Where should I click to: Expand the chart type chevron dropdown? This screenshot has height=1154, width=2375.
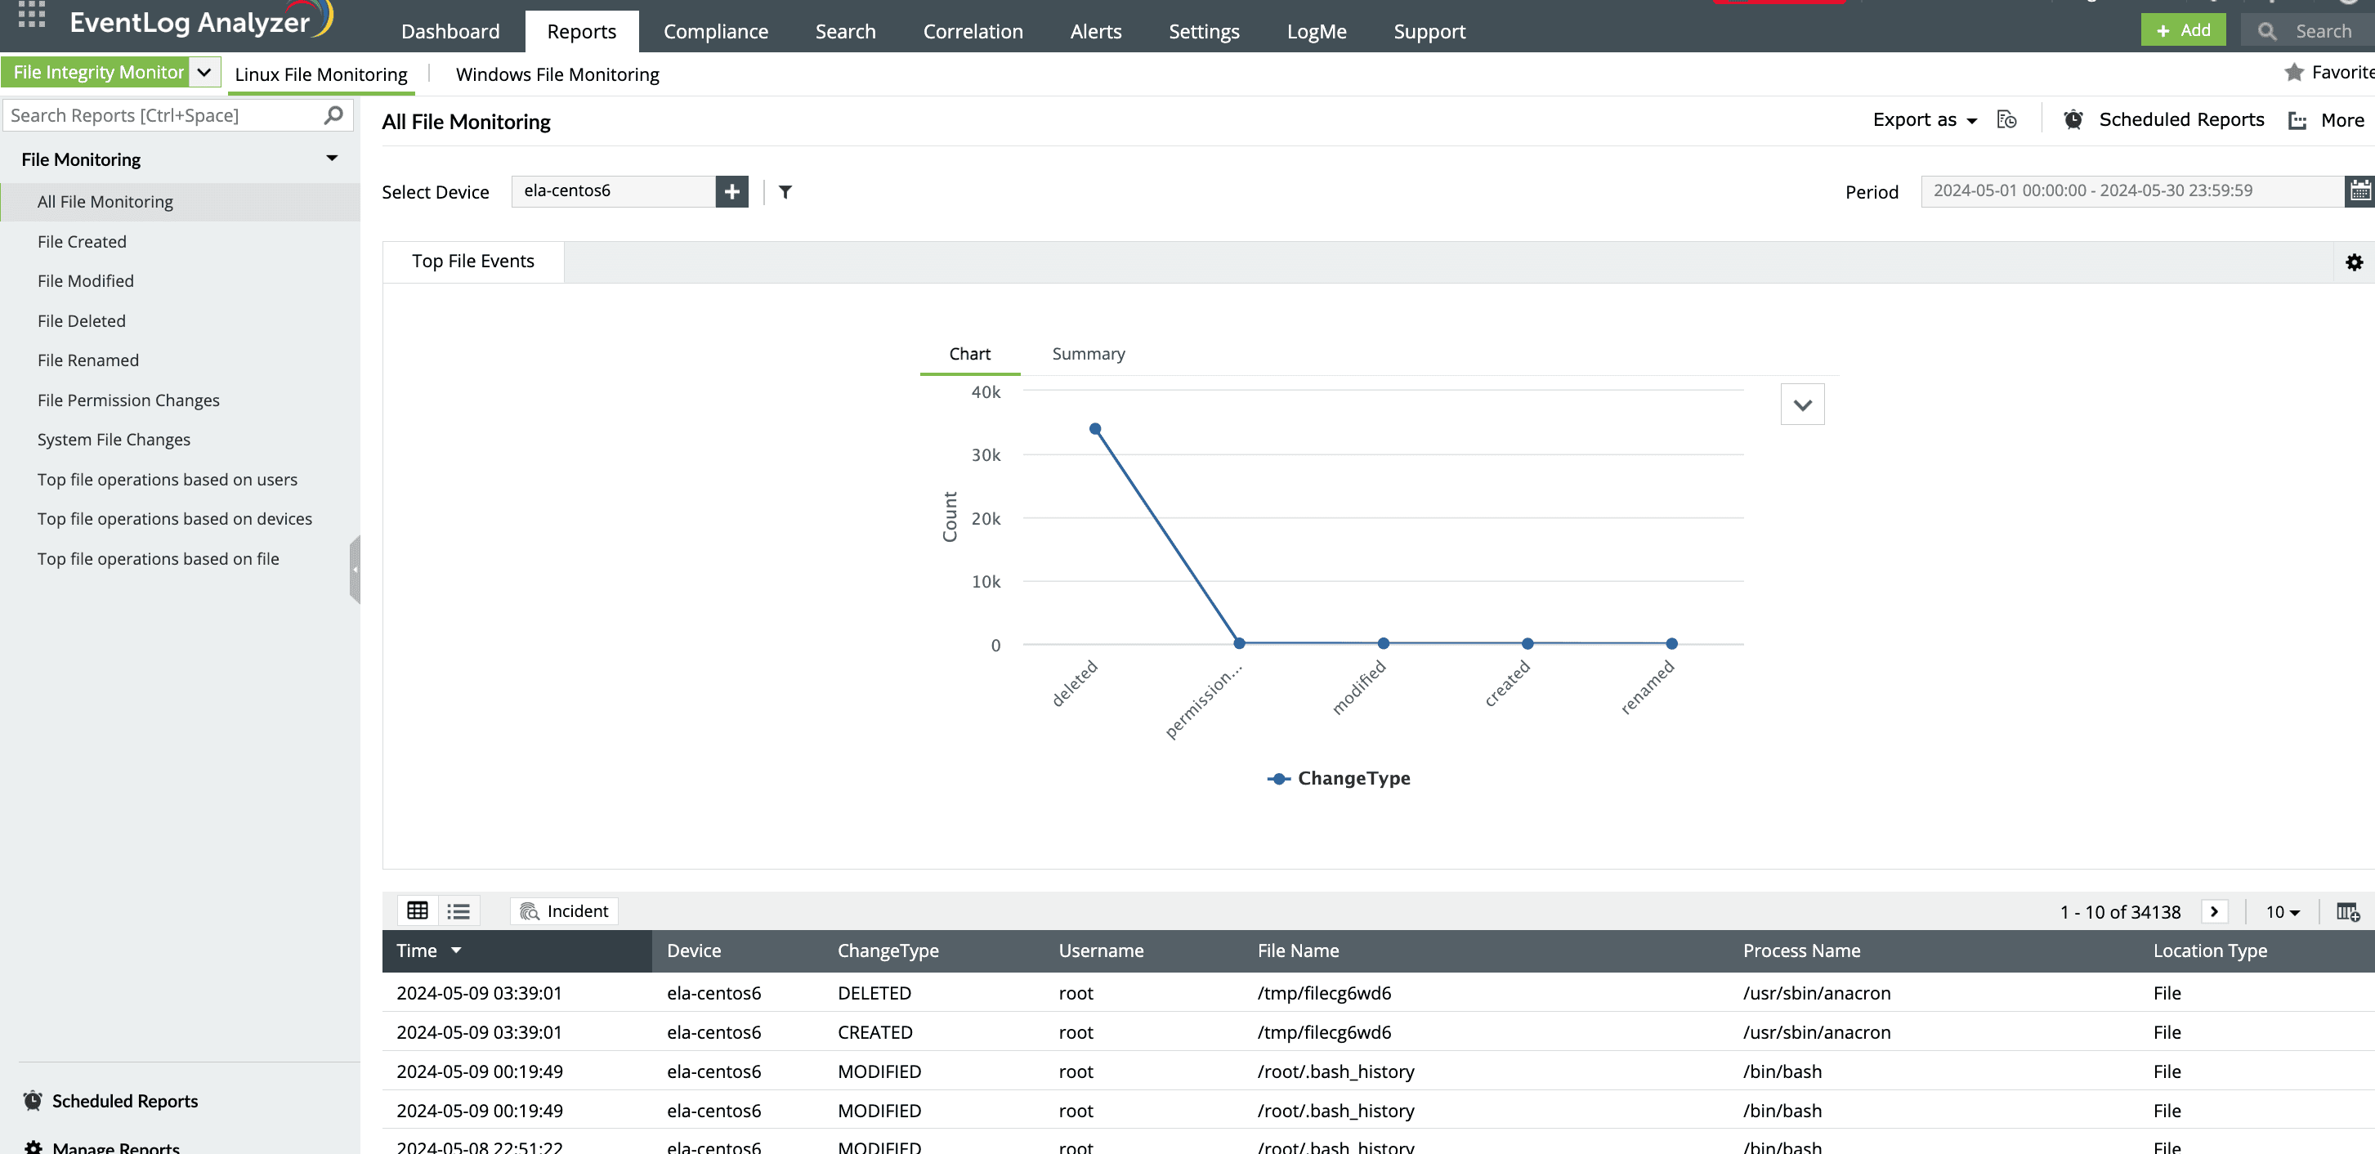1801,405
